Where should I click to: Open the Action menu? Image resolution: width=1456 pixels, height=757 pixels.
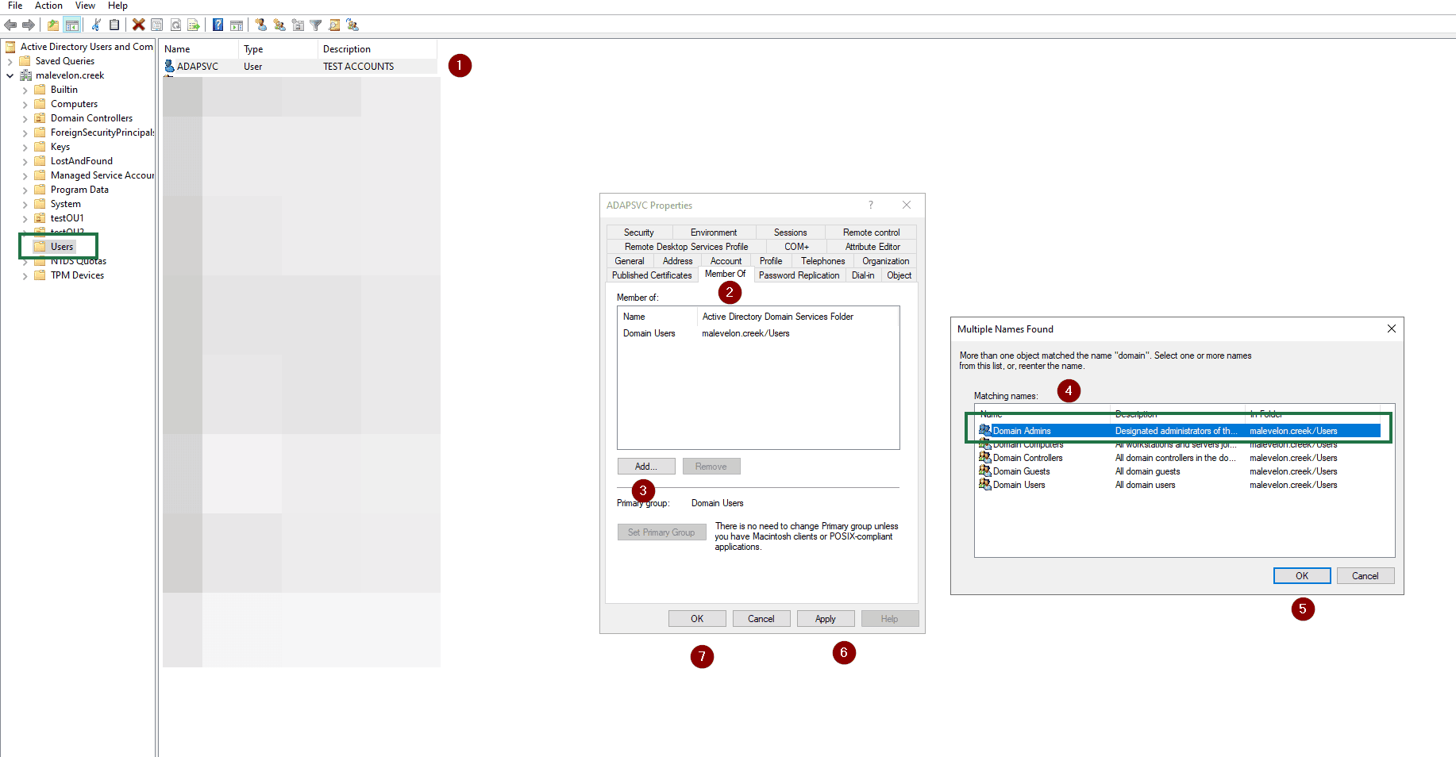pos(48,6)
